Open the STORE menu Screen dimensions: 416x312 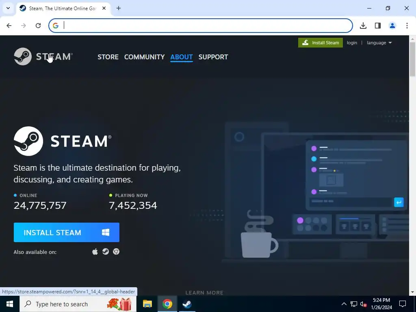click(108, 57)
